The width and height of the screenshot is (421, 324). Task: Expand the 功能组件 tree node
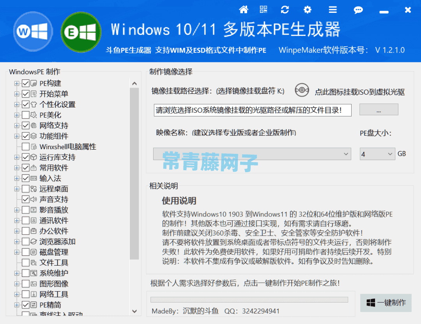tap(17, 136)
